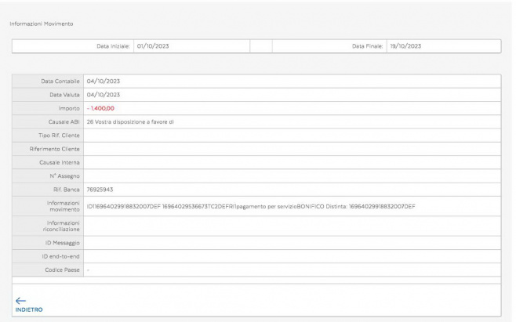Click the Codice Paese value cell
The width and height of the screenshot is (516, 322).
point(290,270)
